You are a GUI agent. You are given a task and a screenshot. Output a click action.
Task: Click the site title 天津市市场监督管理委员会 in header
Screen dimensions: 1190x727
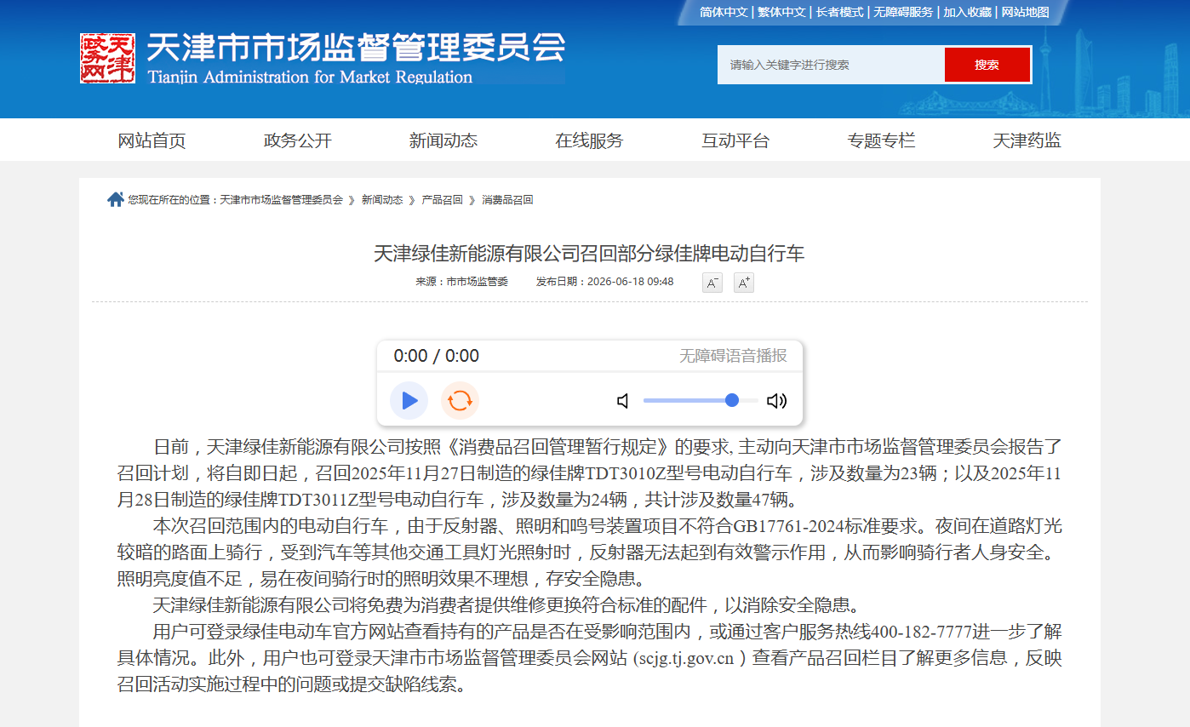point(357,48)
